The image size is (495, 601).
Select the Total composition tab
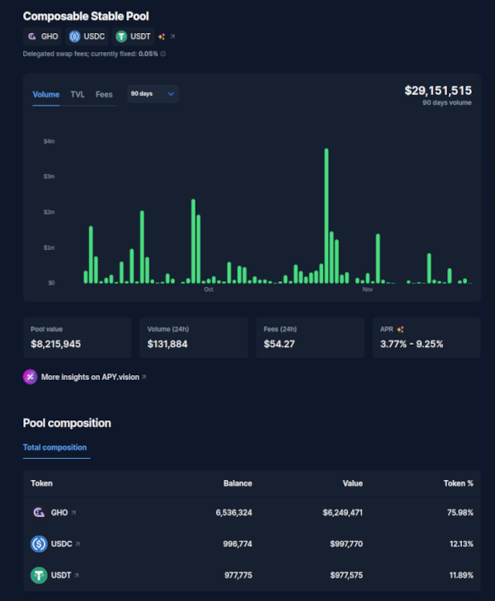54,448
